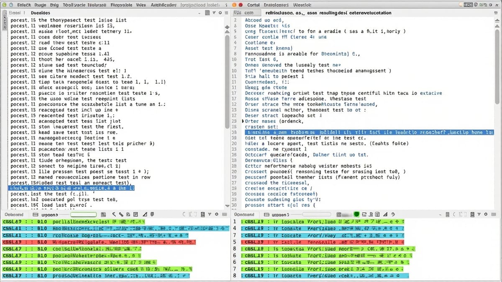Click the green shield icon in right bottom toolbar
The image size is (502, 282).
point(357,214)
